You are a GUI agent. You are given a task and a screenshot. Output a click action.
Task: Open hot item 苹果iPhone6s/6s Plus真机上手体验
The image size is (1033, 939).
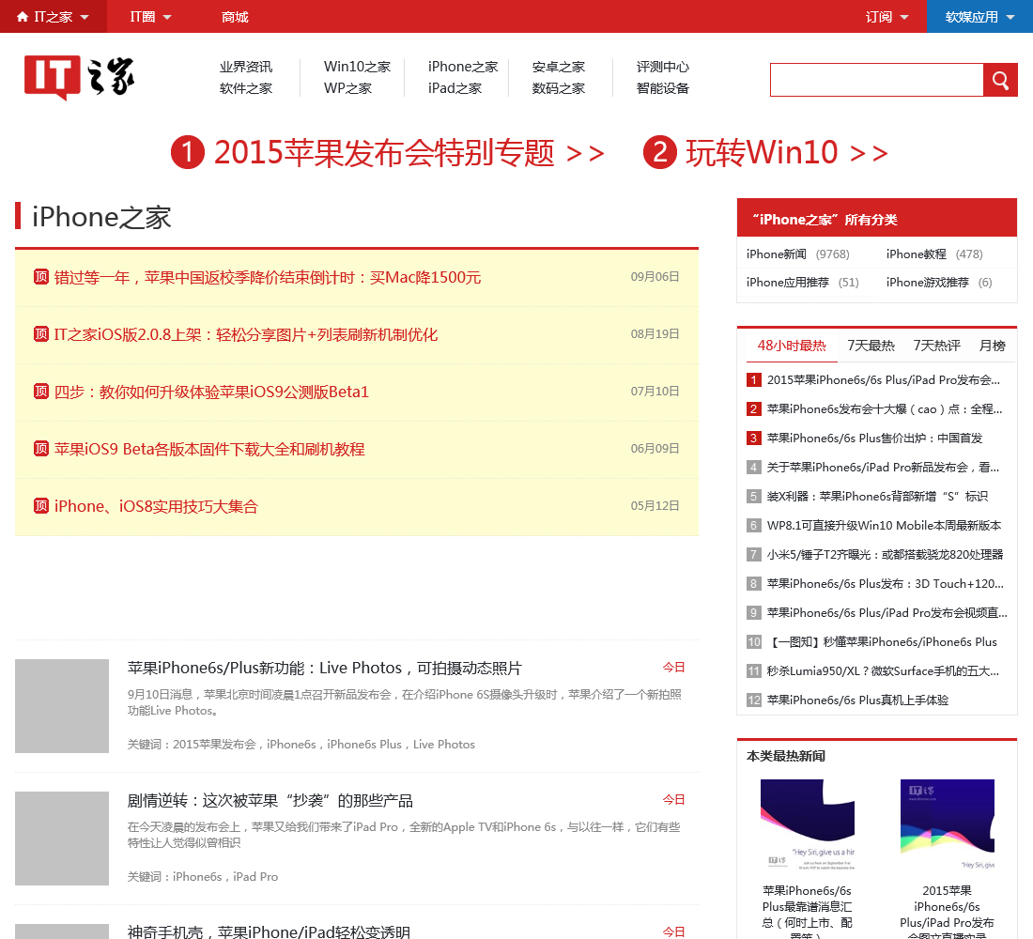pyautogui.click(x=857, y=700)
